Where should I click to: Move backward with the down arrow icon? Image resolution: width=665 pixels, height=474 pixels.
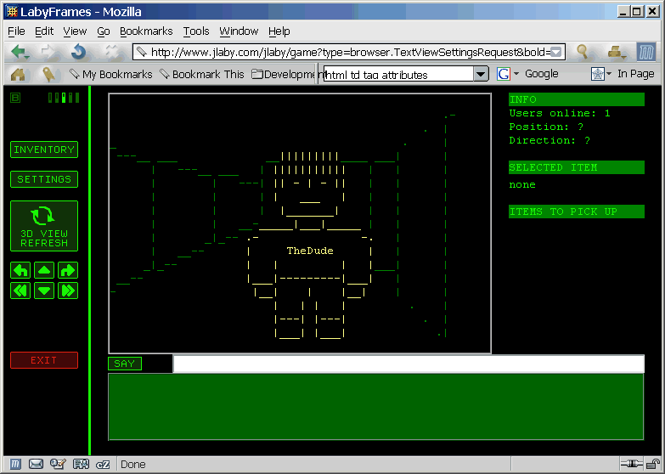pos(44,291)
